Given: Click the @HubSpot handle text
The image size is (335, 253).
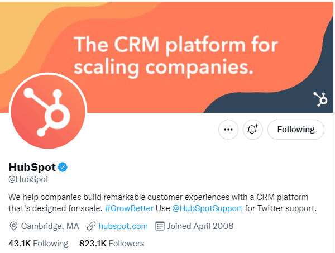Looking at the screenshot, I should point(28,179).
